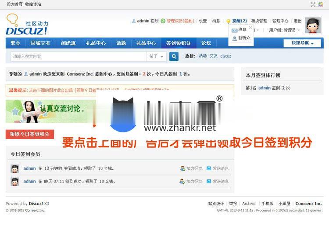This screenshot has height=230, width=329.
Task: Click the 退出 logout link
Action: 297,21
